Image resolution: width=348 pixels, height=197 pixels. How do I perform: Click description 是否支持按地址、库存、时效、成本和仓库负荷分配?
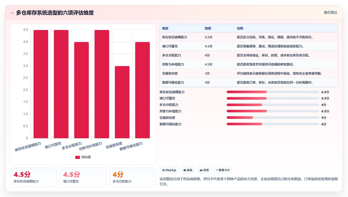tap(273, 55)
